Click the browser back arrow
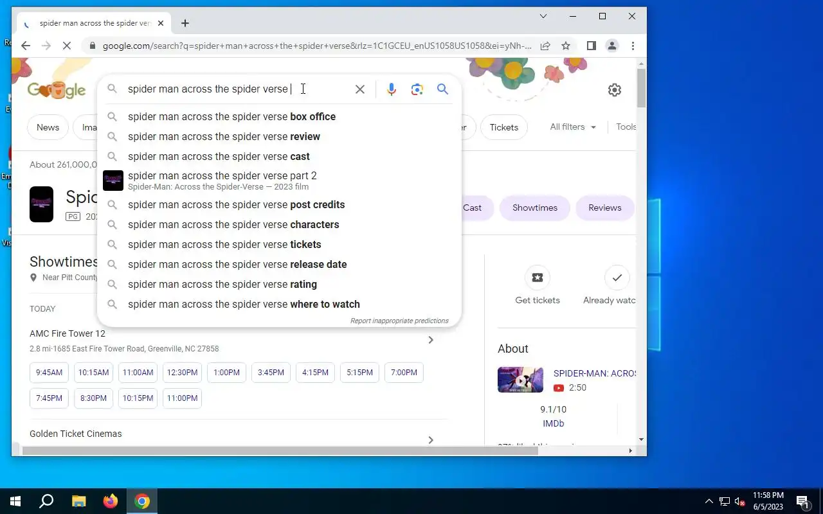The width and height of the screenshot is (823, 514). [x=26, y=46]
